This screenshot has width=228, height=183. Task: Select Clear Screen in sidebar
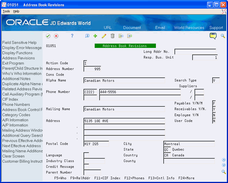(13, 156)
